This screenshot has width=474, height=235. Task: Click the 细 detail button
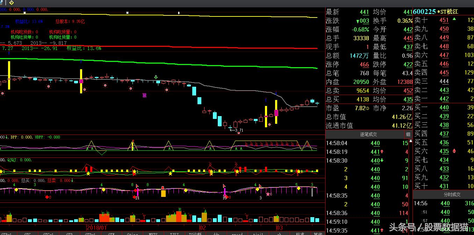tap(408, 134)
